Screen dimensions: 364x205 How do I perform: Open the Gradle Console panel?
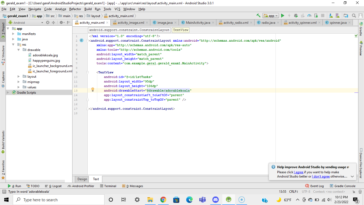coord(343,186)
